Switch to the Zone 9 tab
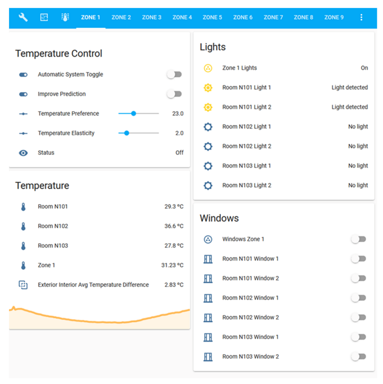Viewport: 383px width, 384px height. tap(334, 18)
